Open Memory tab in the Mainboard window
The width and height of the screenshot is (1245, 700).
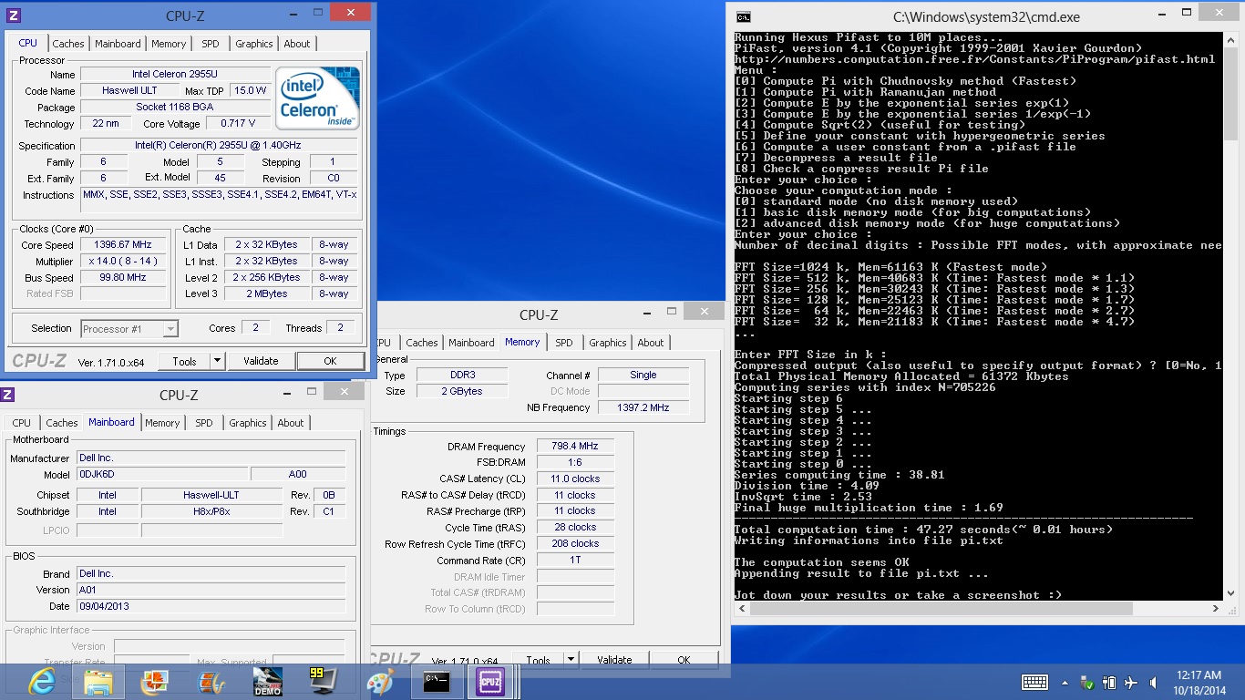tap(162, 423)
